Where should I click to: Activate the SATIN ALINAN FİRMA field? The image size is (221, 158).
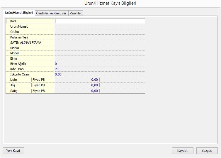100,42
